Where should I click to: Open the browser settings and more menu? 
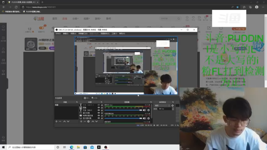(x=263, y=7)
